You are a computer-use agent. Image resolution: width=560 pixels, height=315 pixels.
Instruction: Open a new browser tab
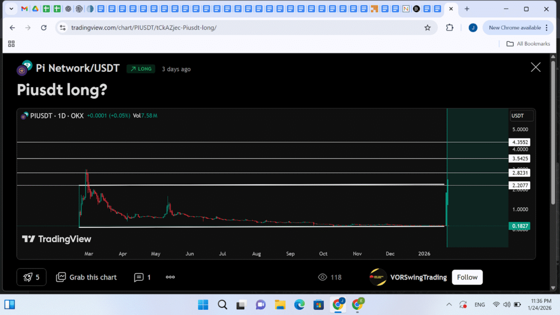click(x=466, y=9)
